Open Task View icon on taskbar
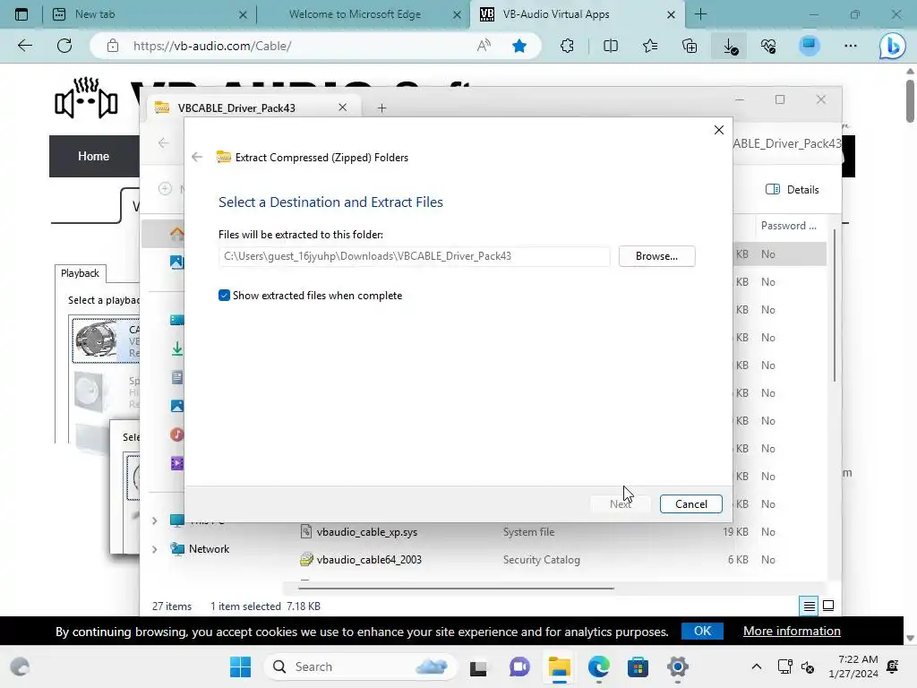917x688 pixels. 478,667
